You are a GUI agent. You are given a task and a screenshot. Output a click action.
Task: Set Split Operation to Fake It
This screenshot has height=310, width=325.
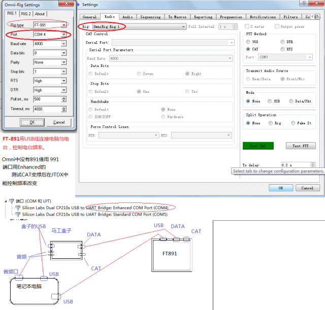coord(293,123)
